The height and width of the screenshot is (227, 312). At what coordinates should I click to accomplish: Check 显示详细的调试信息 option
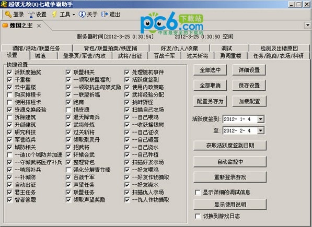pyautogui.click(x=198, y=193)
